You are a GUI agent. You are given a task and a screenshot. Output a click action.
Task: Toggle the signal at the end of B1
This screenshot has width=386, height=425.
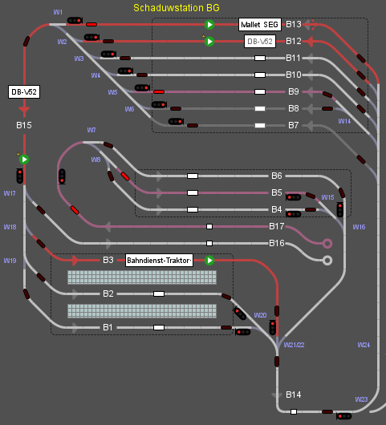243,332
